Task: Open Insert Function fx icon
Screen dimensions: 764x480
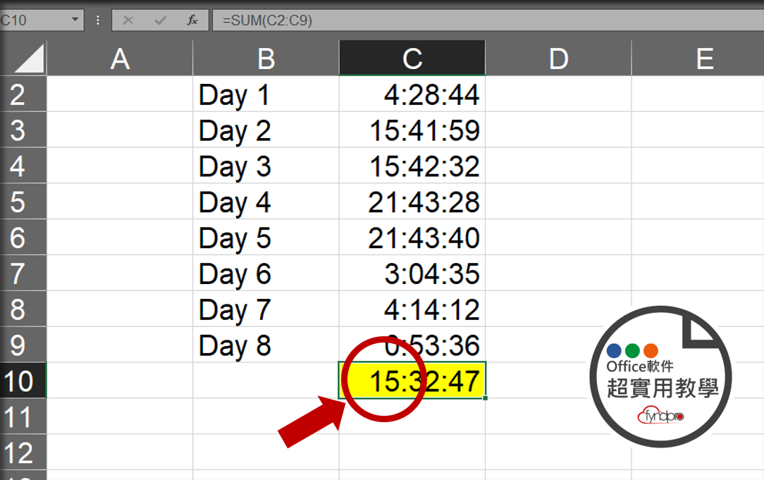Action: 192,20
